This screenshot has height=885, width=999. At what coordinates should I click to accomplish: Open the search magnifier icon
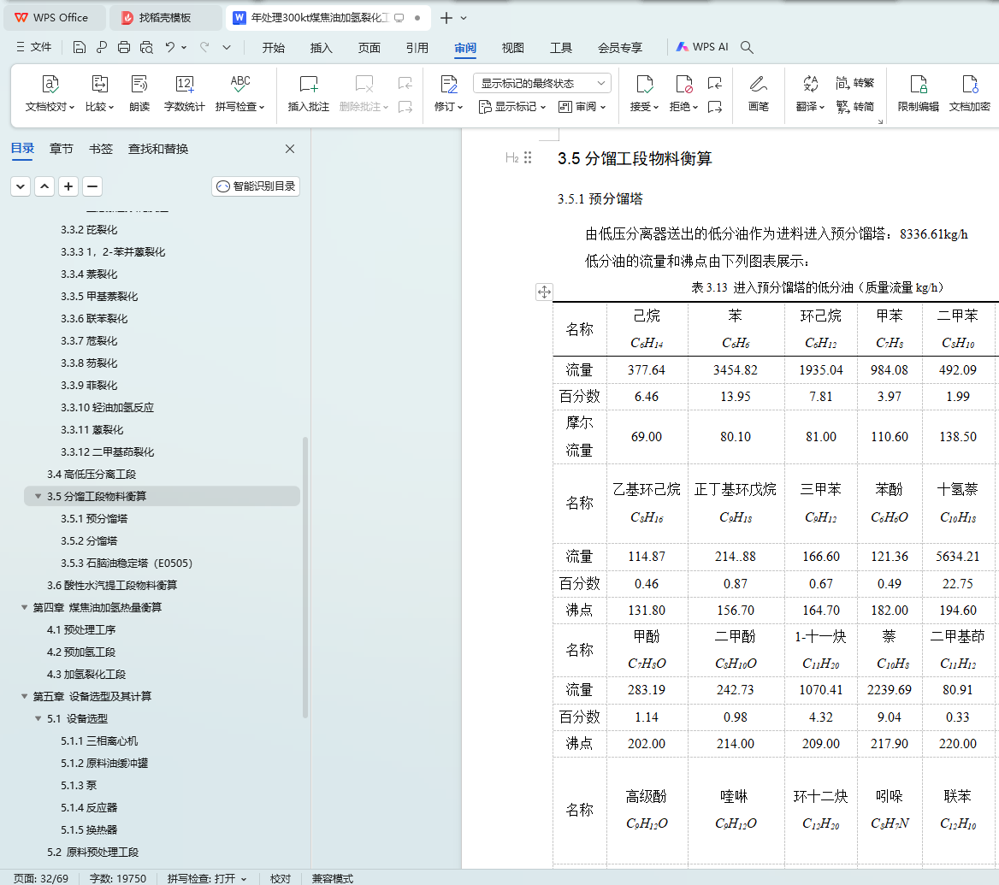[748, 47]
